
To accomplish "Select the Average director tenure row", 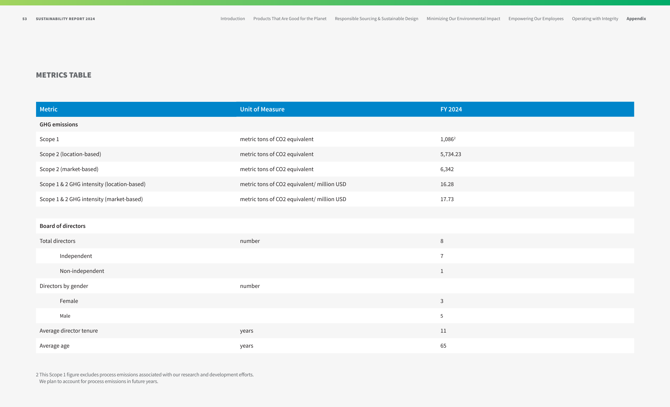I will (335, 331).
